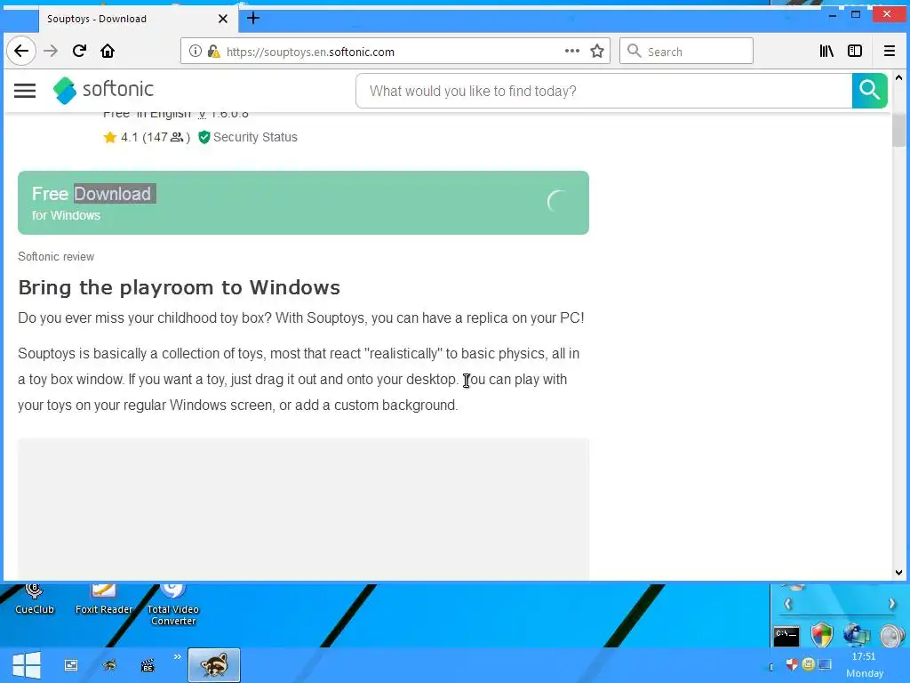This screenshot has width=910, height=683.
Task: Click the bug icon in quick launch
Action: 109,665
